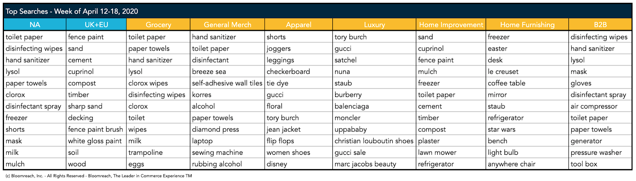Select the 'self-adhesive wall tiles' cell
The width and height of the screenshot is (636, 181).
coord(227,83)
